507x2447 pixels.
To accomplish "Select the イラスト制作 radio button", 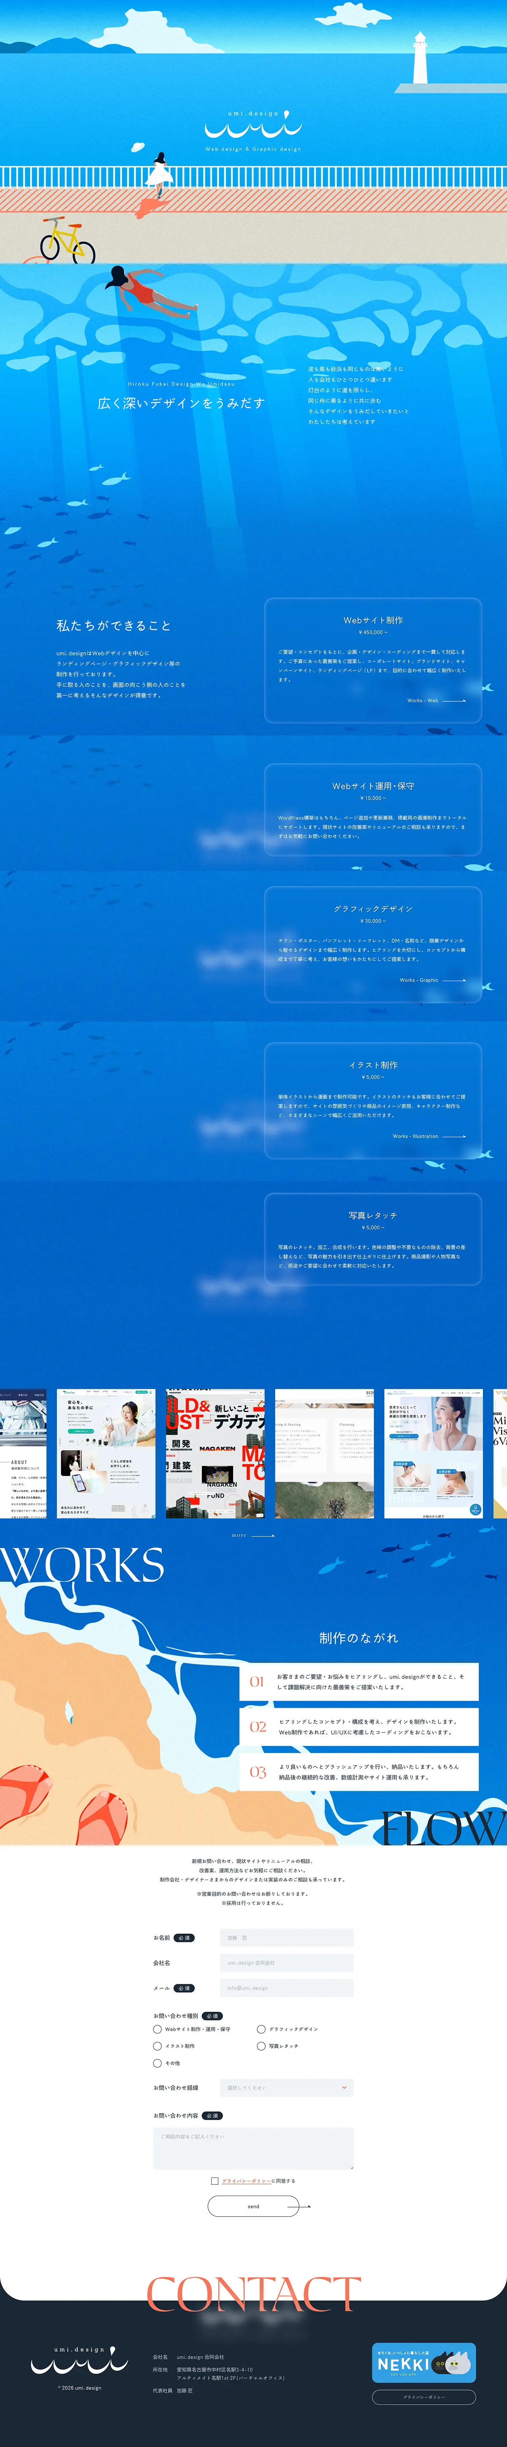I will click(158, 2046).
